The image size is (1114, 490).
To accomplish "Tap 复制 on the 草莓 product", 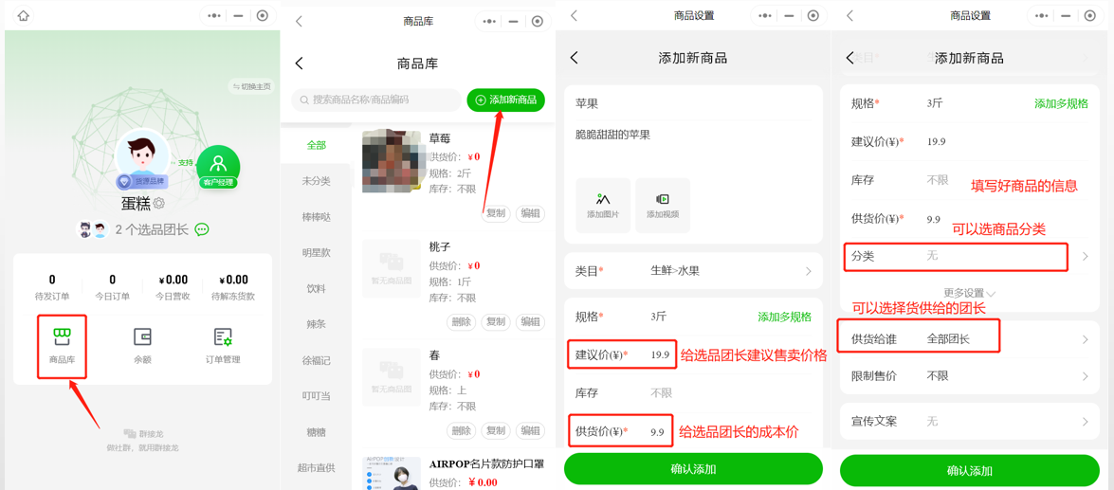I will [x=495, y=213].
